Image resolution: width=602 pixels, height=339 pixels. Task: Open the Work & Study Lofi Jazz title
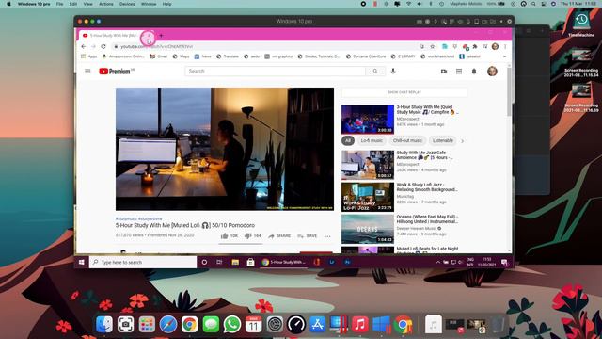pos(426,187)
